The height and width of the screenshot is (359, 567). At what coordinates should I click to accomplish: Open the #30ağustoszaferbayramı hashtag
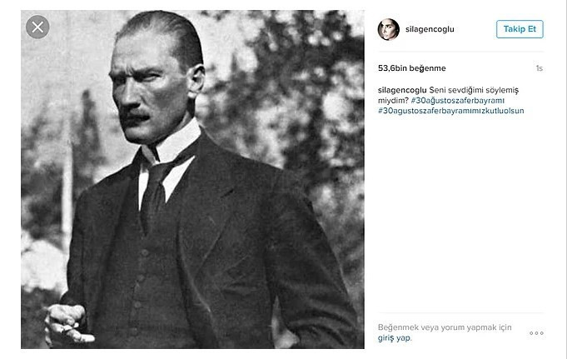pyautogui.click(x=457, y=100)
